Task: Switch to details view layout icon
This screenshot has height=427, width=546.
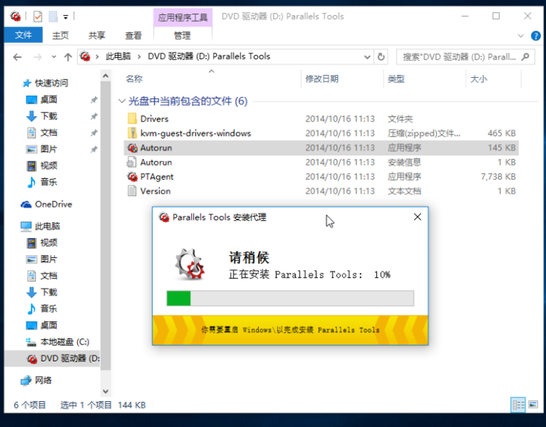Action: click(518, 404)
